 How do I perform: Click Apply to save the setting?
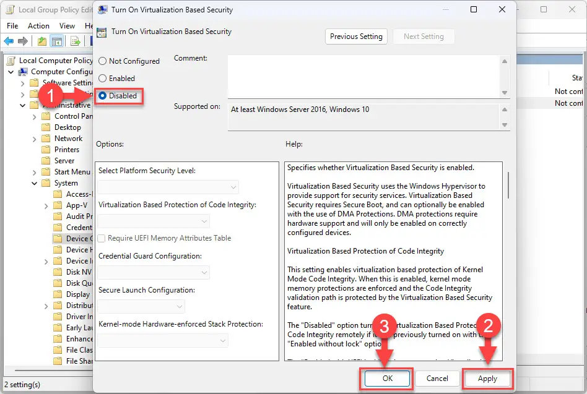pos(487,379)
